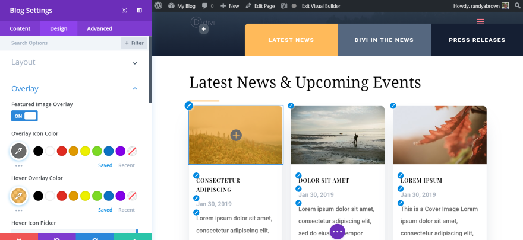
Task: Pick purple swatch for Overlay Icon Color
Action: pos(121,151)
